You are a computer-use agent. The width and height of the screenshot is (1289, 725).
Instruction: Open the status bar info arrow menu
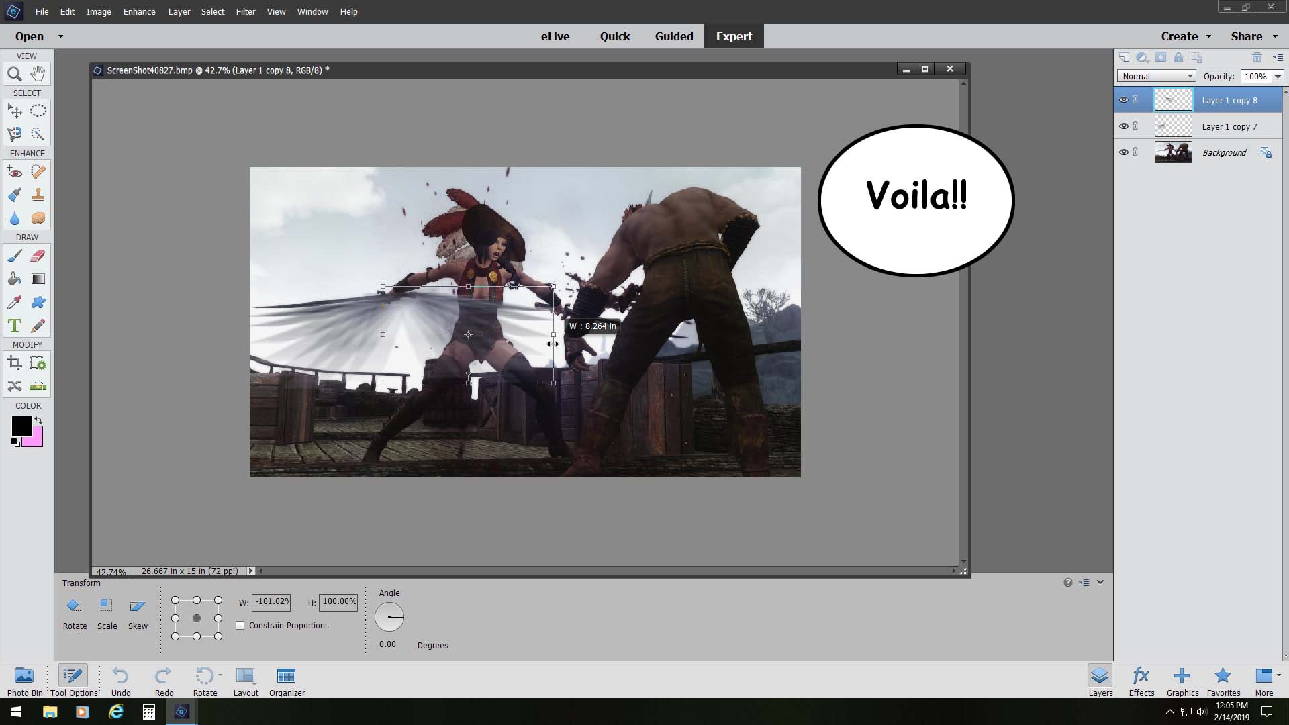tap(251, 571)
